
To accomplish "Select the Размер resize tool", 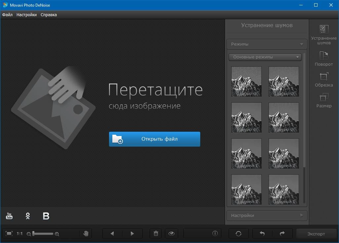I will coord(324,100).
